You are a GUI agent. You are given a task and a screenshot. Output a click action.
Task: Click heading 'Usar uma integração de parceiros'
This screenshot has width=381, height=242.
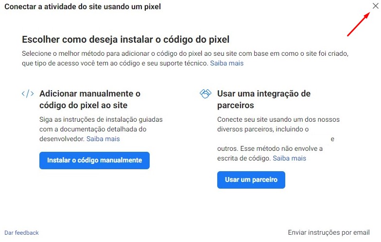[263, 99]
